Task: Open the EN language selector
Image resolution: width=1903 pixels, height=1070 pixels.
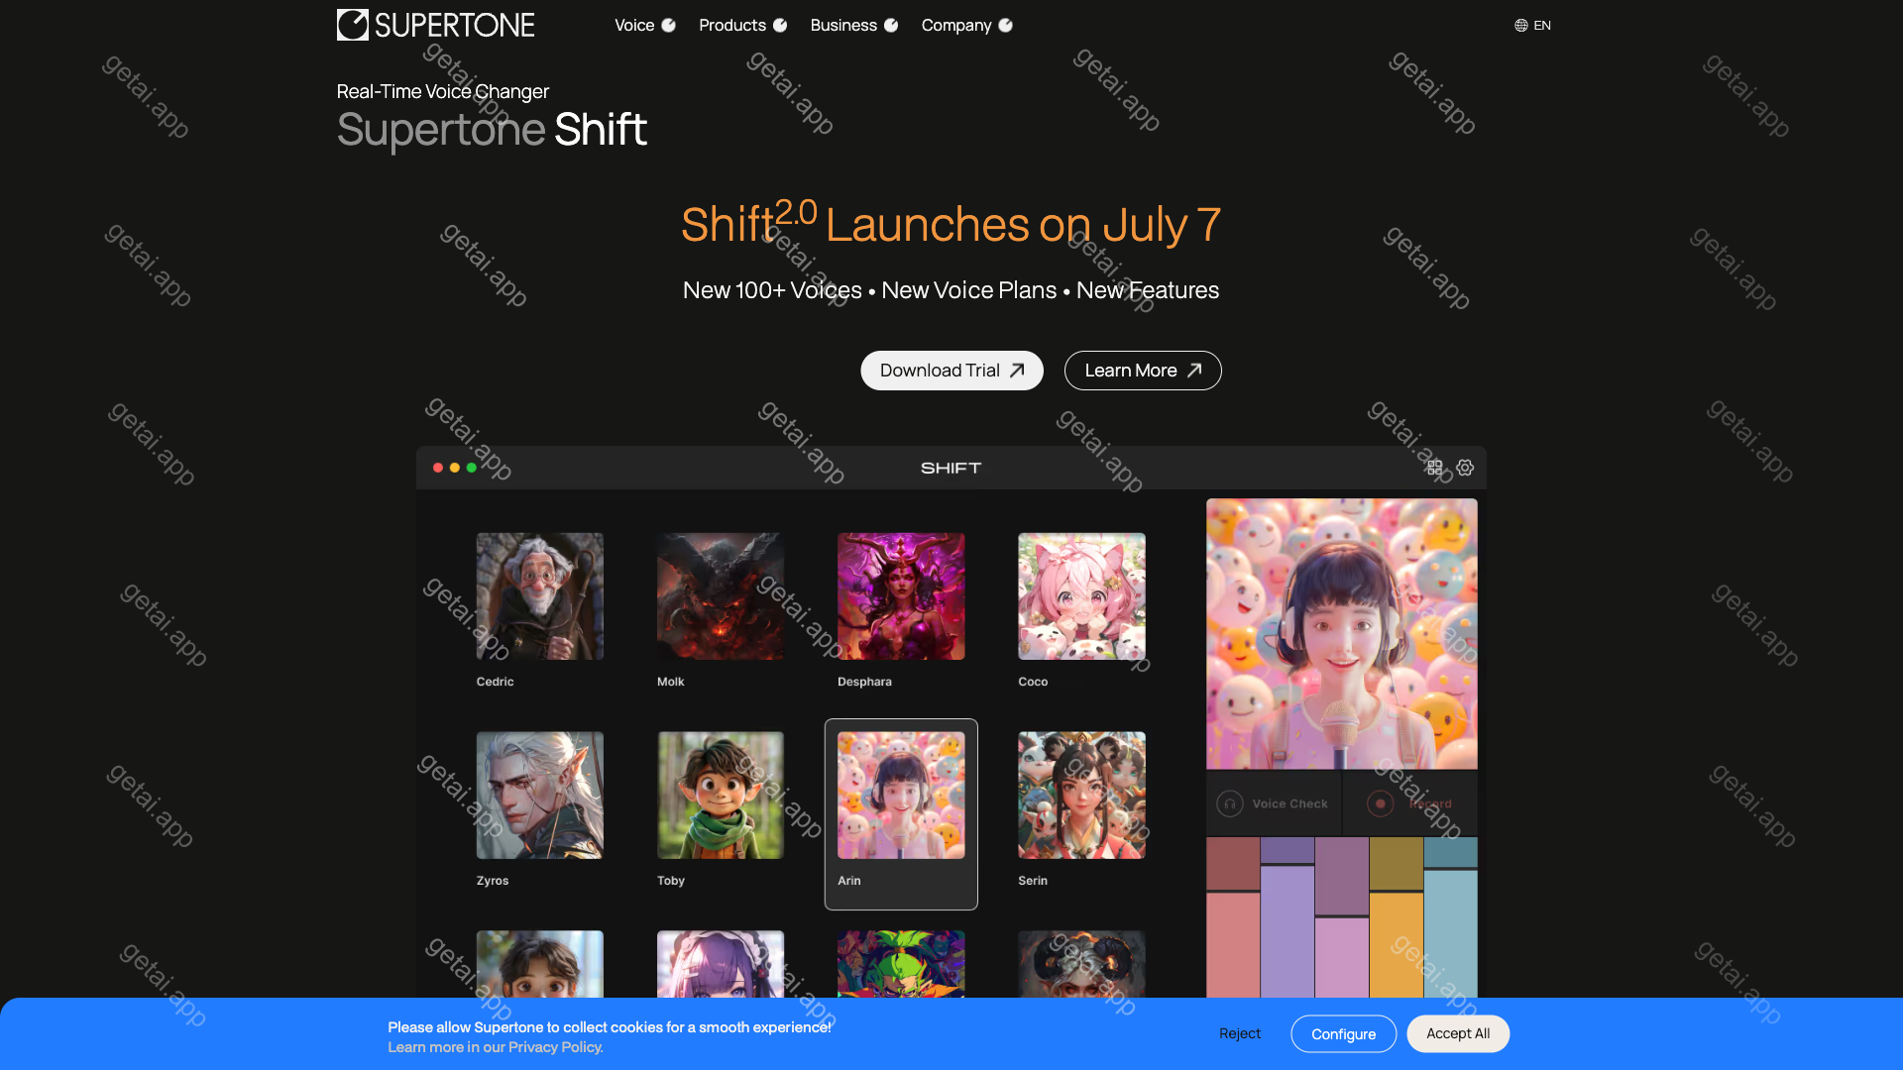Action: coord(1532,26)
